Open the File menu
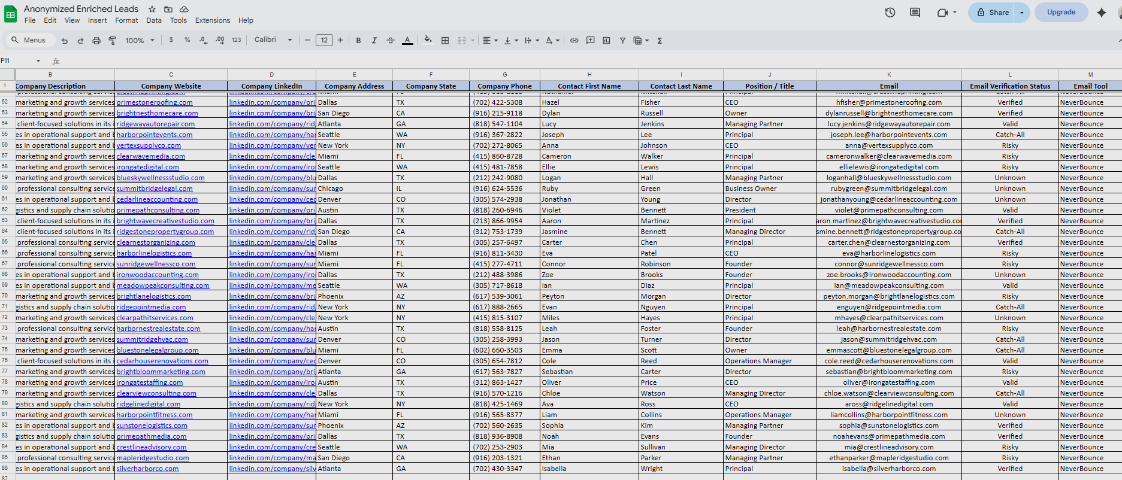Viewport: 1122px width, 480px height. coord(30,20)
